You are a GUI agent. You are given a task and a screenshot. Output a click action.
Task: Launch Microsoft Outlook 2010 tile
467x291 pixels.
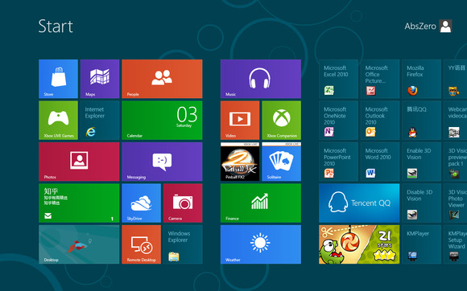click(380, 121)
